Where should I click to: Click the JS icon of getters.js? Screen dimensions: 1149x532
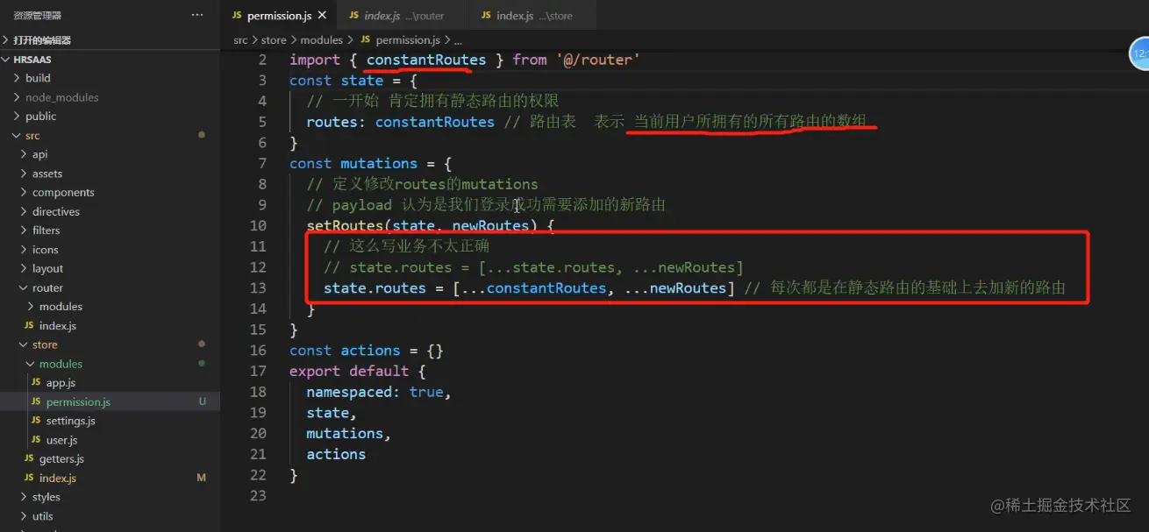pyautogui.click(x=29, y=459)
